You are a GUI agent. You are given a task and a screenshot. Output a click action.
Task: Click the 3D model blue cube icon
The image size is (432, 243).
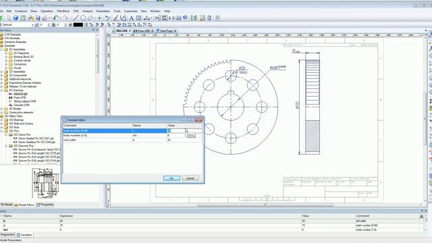click(x=16, y=18)
